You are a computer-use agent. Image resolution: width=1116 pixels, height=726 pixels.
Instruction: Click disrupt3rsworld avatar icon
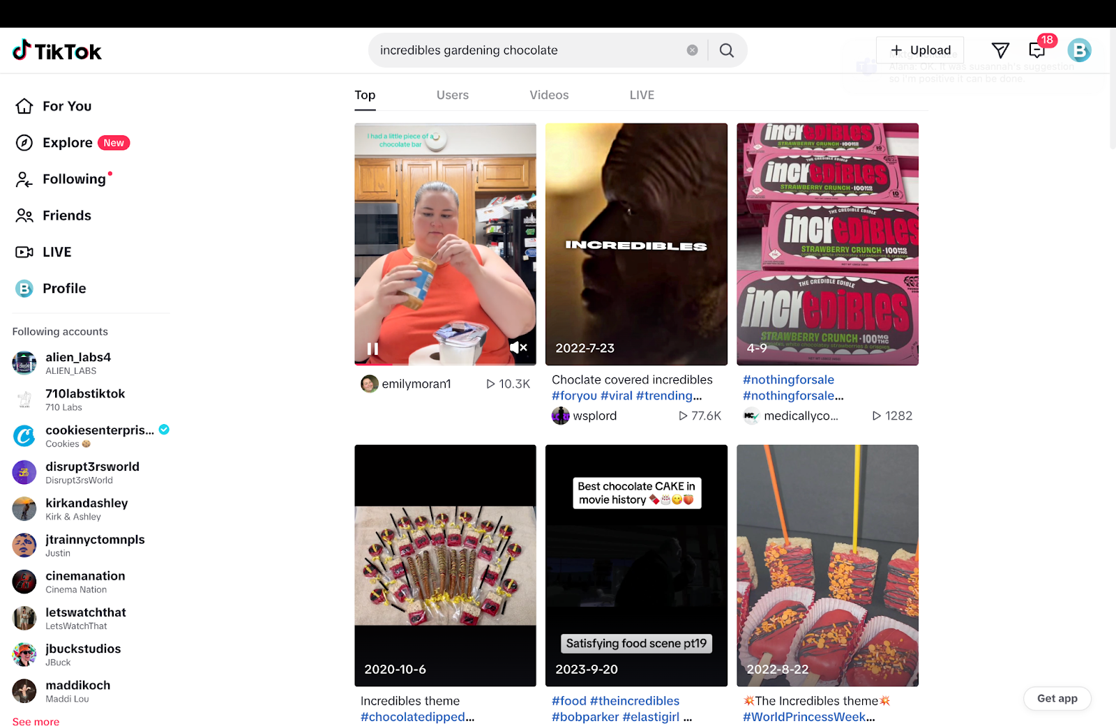click(24, 472)
